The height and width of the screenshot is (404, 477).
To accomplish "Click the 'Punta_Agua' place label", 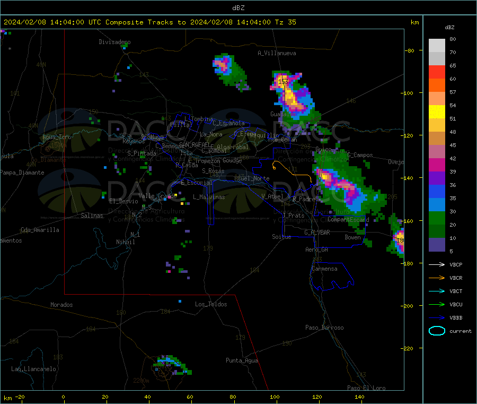I will tap(242, 360).
